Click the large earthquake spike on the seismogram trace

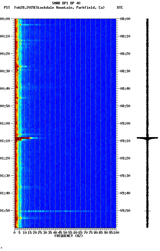click(147, 138)
